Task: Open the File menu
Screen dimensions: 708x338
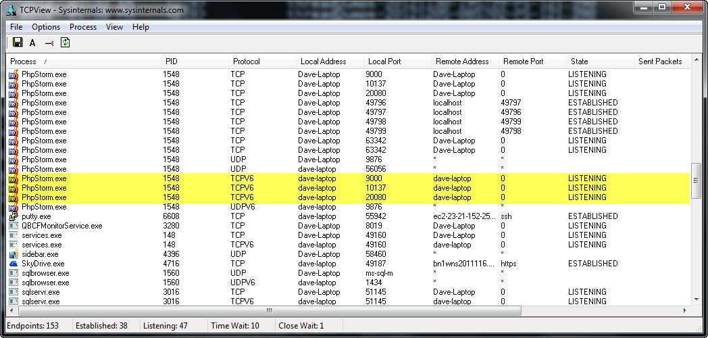Action: (x=16, y=27)
